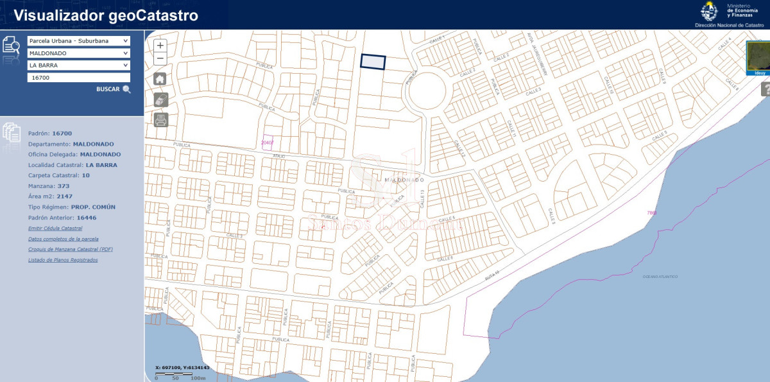
Task: Click the Oficina Delegada: MALDONADO line
Action: (x=74, y=154)
